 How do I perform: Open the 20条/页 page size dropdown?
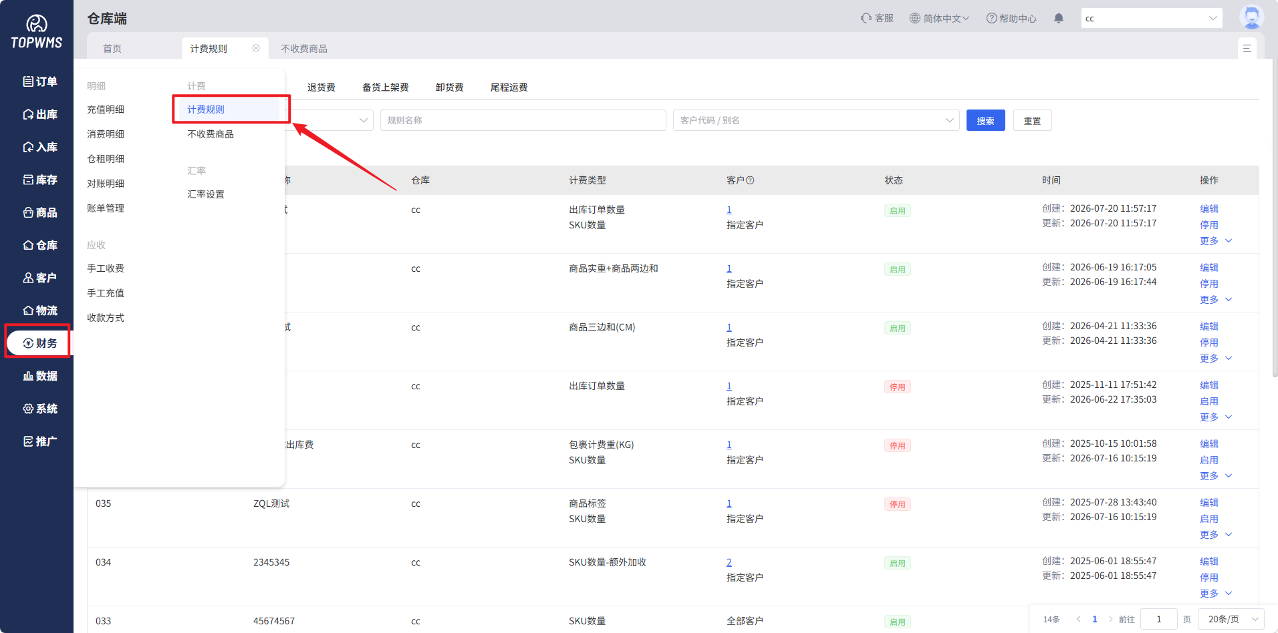1231,619
